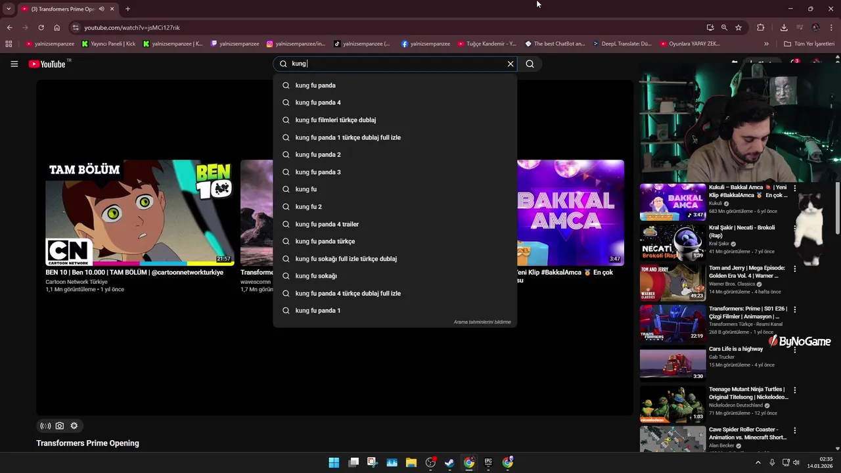
Task: Select the plain 'kung fu' suggestion
Action: [x=395, y=189]
